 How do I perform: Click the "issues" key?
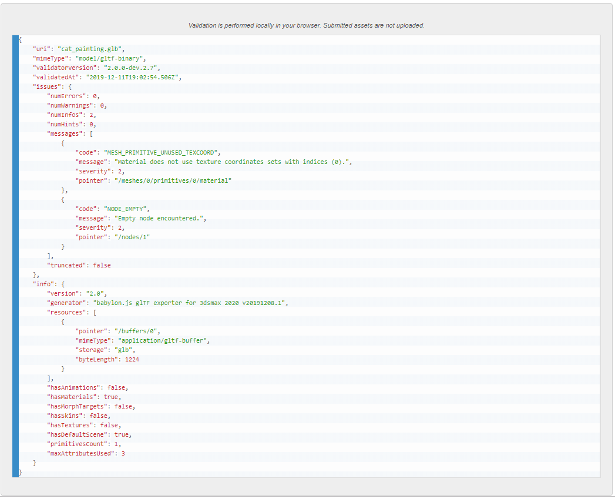[47, 87]
